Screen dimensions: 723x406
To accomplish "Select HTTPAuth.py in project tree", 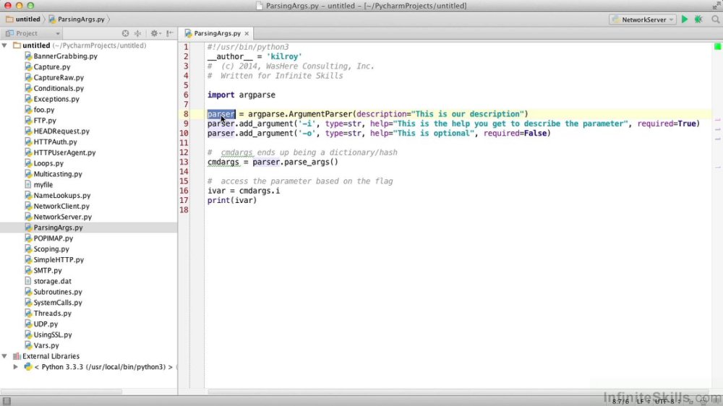I will pos(56,142).
